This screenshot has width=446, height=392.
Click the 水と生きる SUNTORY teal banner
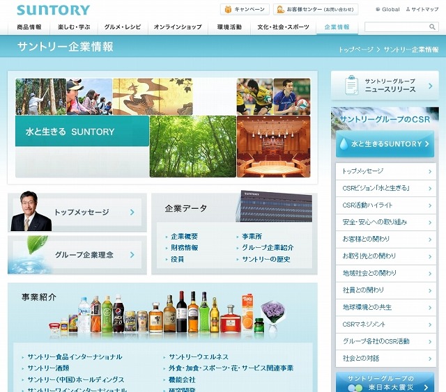coord(82,132)
